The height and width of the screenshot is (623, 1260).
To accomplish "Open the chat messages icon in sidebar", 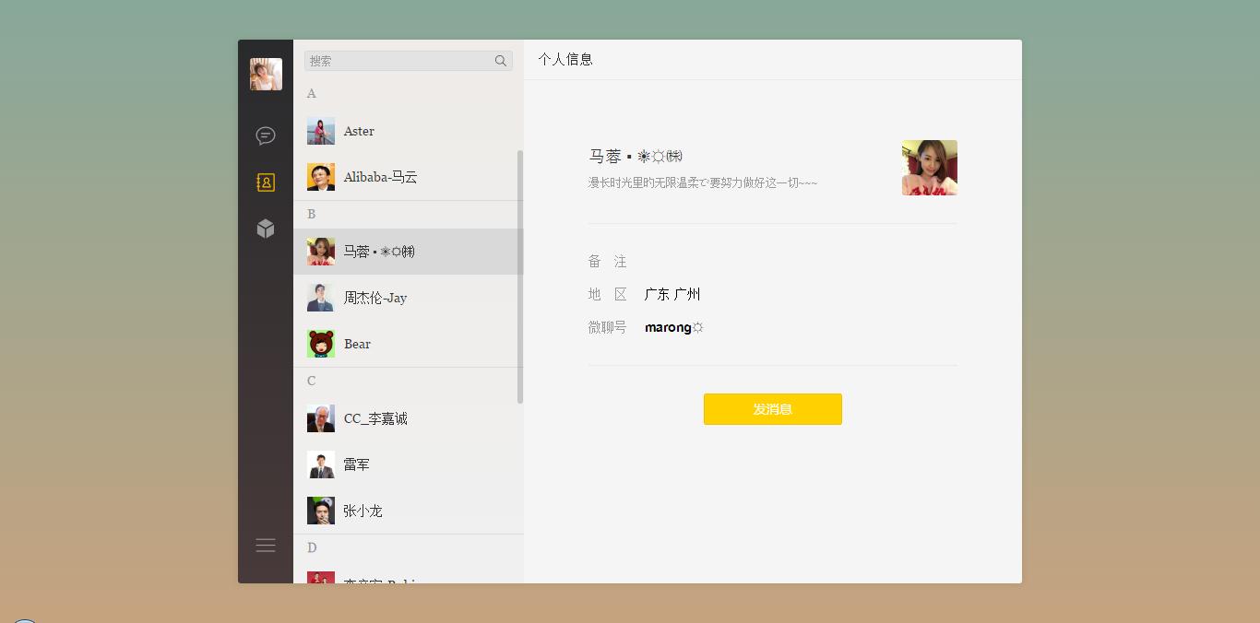I will pyautogui.click(x=266, y=136).
